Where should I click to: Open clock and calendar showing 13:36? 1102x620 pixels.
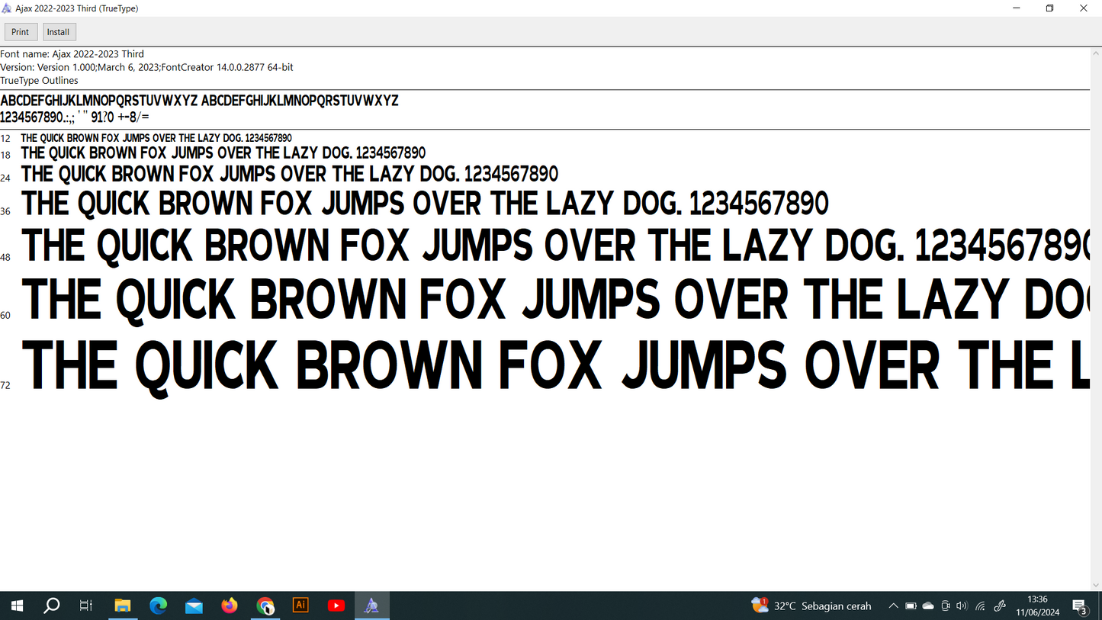(1037, 606)
